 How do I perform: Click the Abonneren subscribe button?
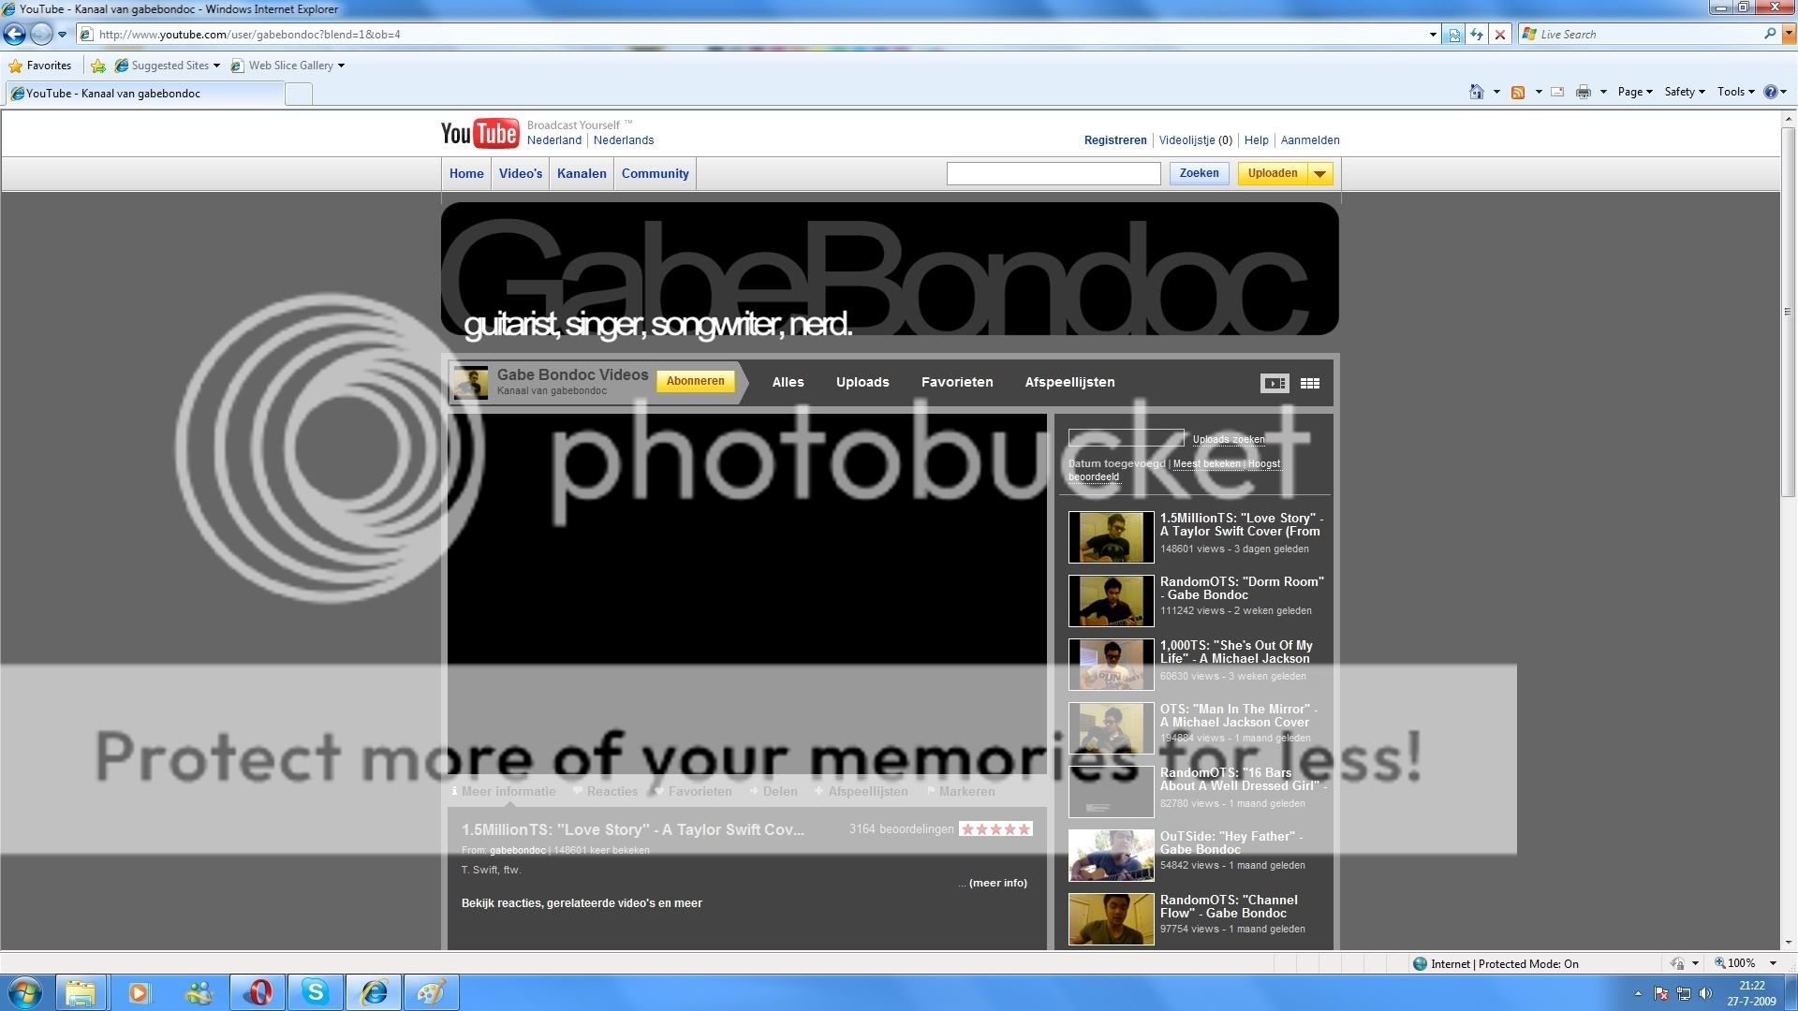point(695,381)
